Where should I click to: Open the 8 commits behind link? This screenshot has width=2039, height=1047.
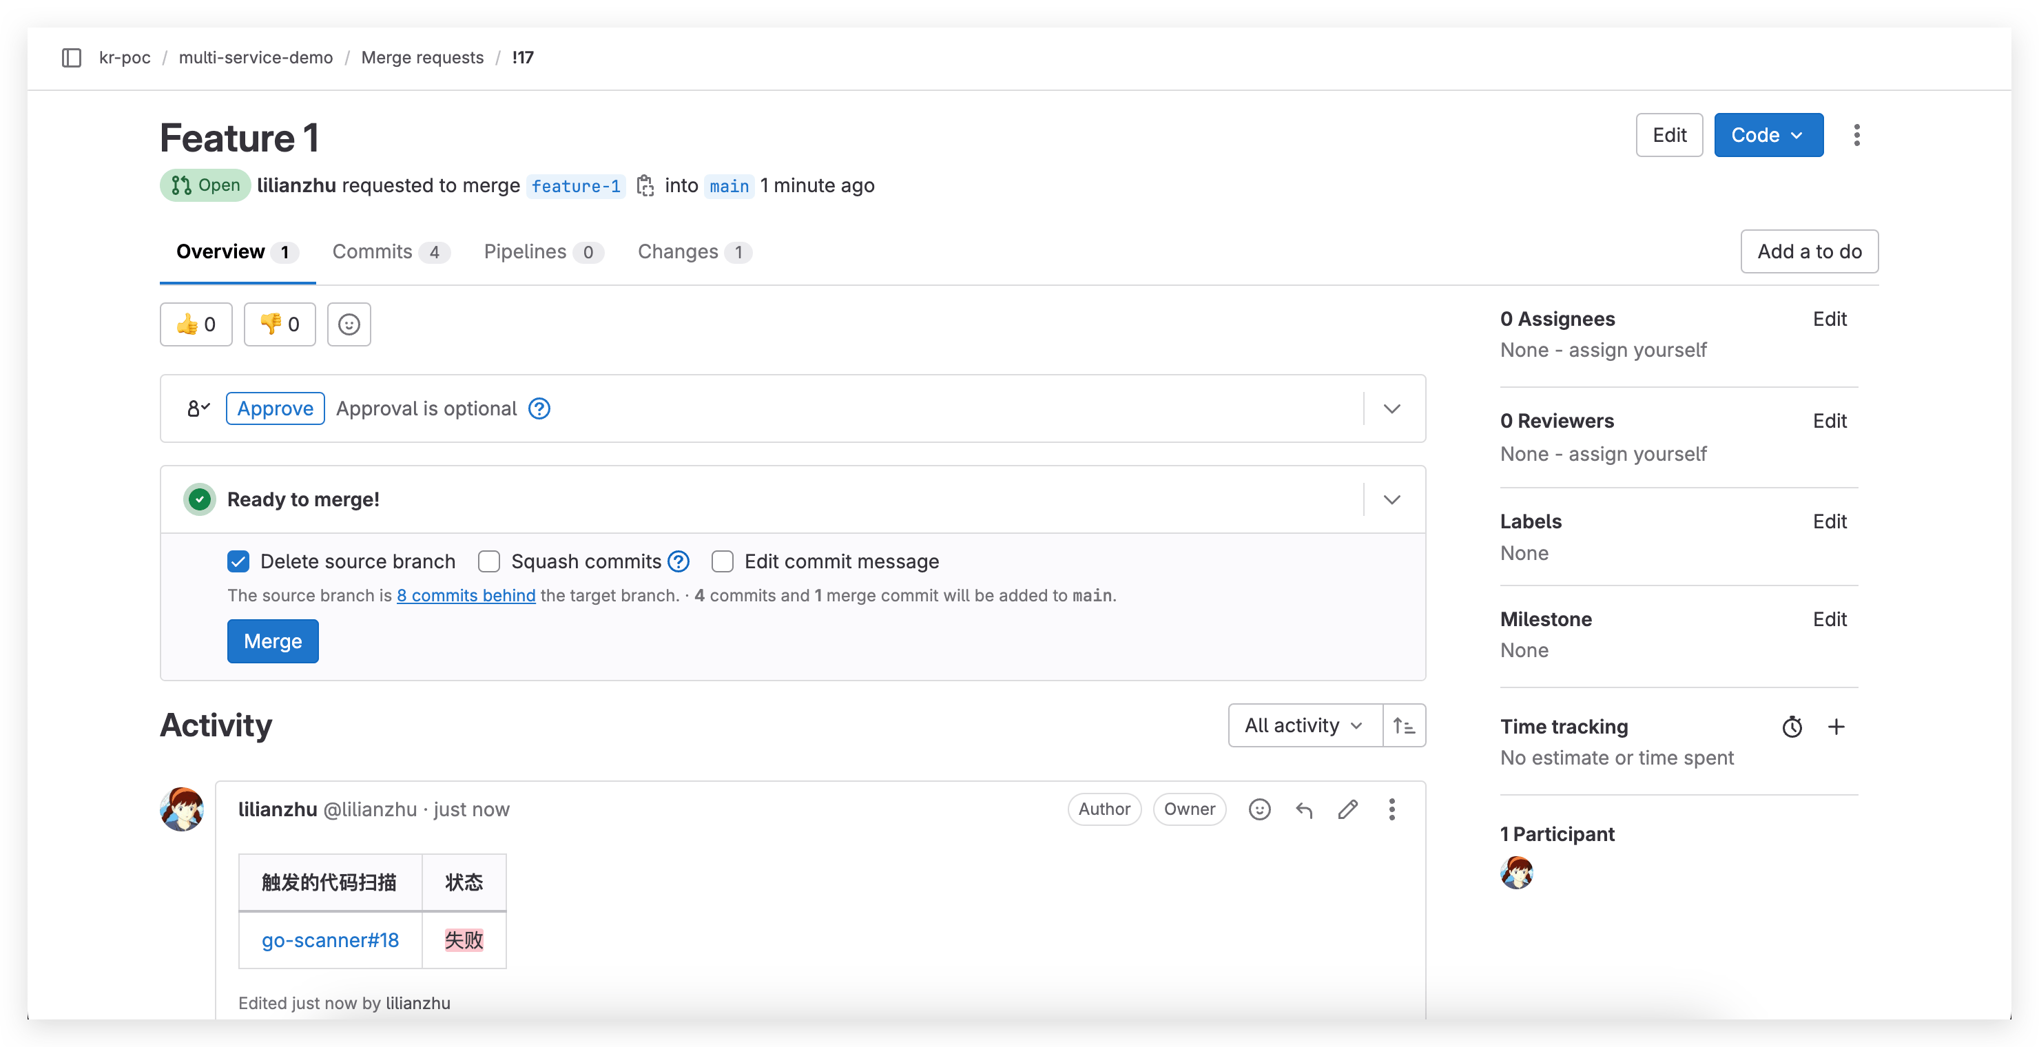point(466,596)
